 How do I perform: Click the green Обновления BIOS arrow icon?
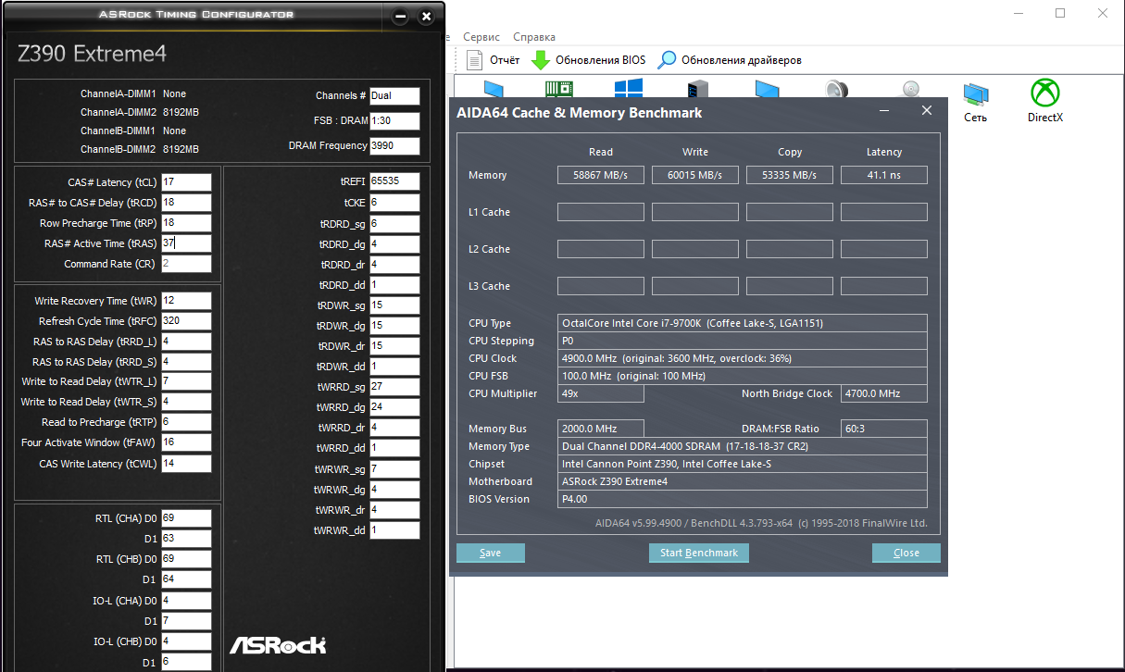pos(541,60)
